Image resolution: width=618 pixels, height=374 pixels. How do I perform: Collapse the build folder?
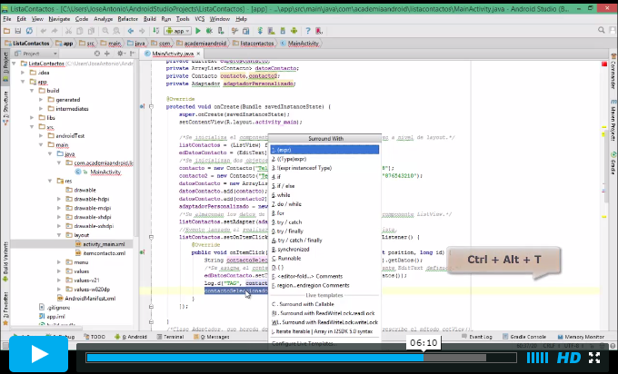pos(32,91)
